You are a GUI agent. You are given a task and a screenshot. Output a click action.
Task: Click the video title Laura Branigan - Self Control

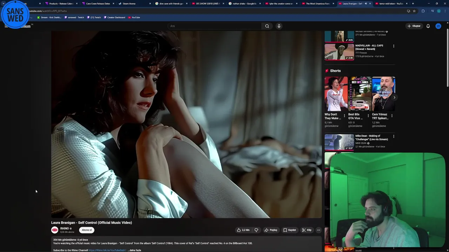(x=92, y=223)
